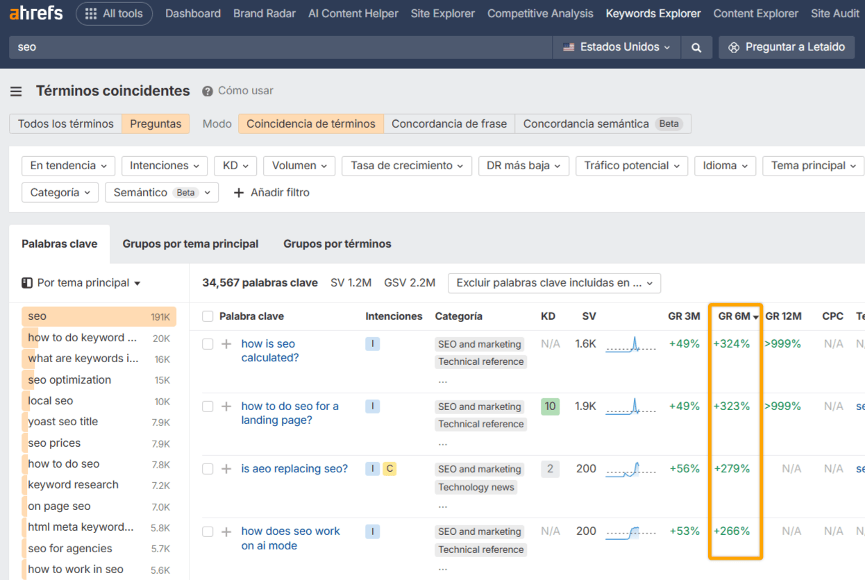This screenshot has height=580, width=865.
Task: Open Dashboard in the top menu
Action: pos(193,13)
